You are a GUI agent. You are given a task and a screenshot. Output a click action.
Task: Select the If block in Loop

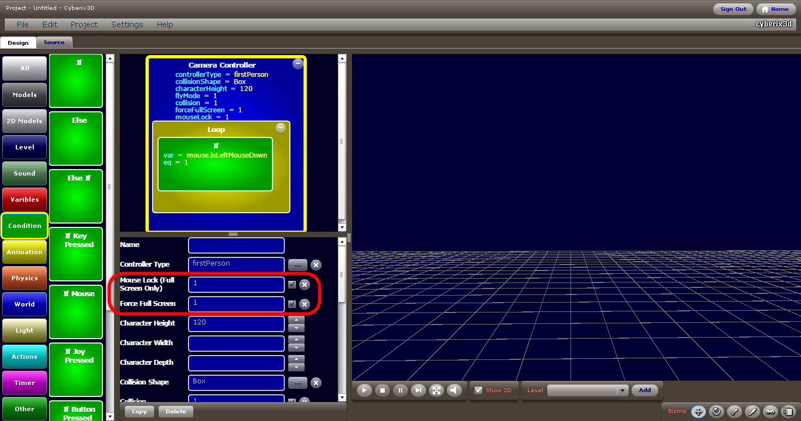click(215, 165)
